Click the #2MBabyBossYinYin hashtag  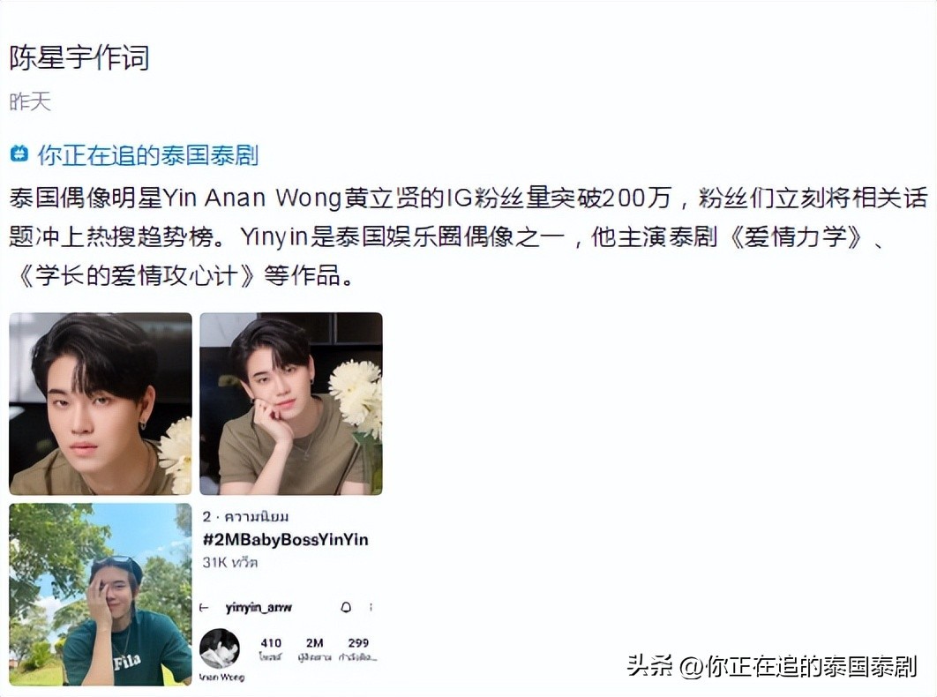pos(286,540)
